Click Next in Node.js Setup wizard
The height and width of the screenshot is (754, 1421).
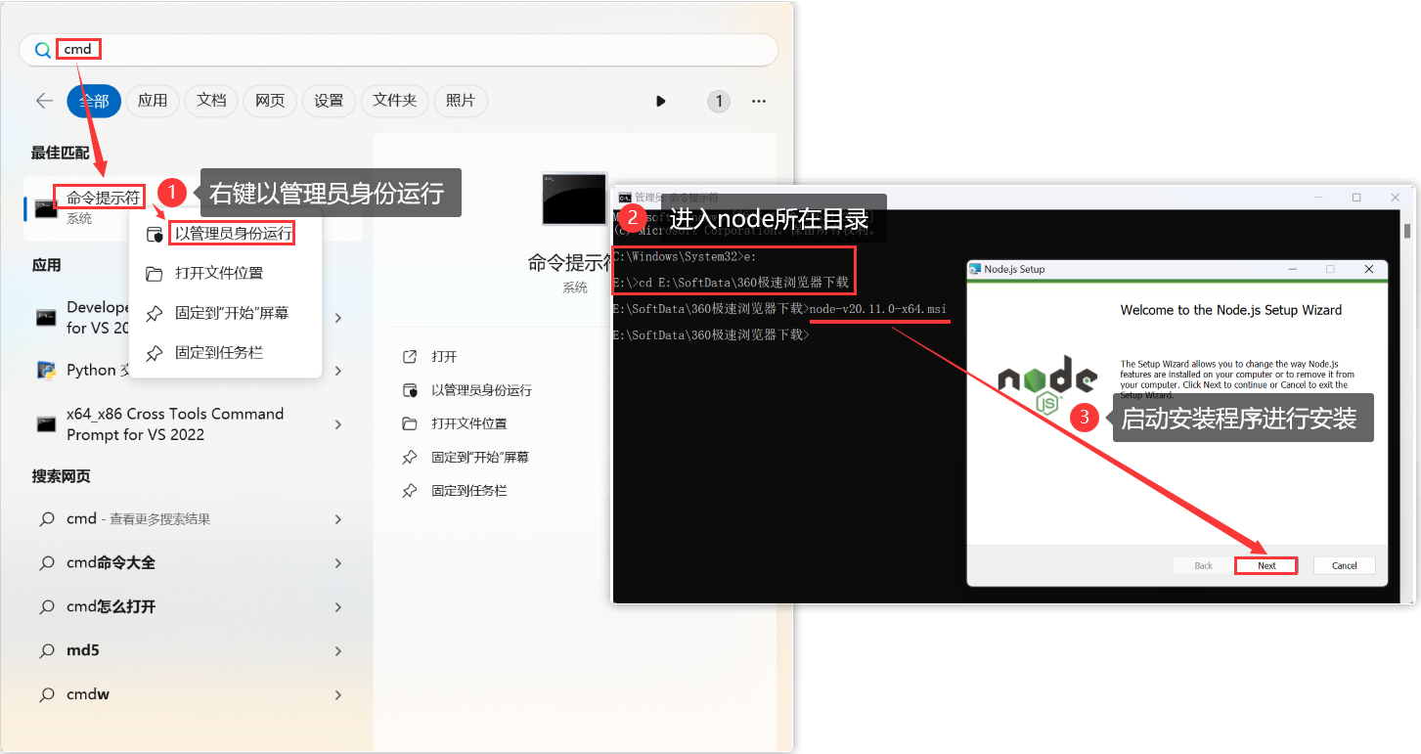tap(1266, 565)
